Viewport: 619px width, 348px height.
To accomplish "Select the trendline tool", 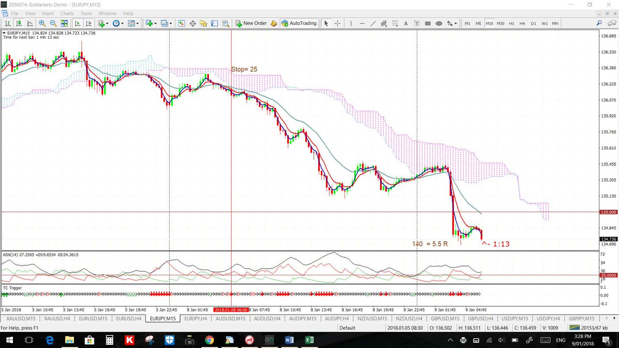I will [373, 23].
